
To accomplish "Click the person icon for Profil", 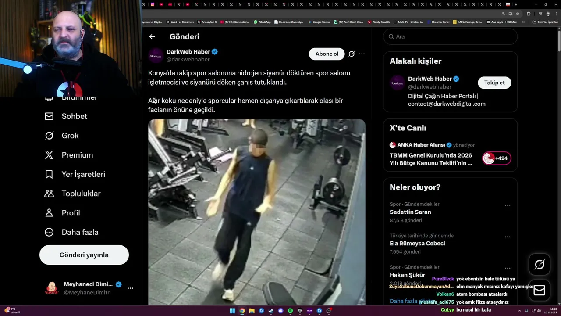I will (49, 213).
